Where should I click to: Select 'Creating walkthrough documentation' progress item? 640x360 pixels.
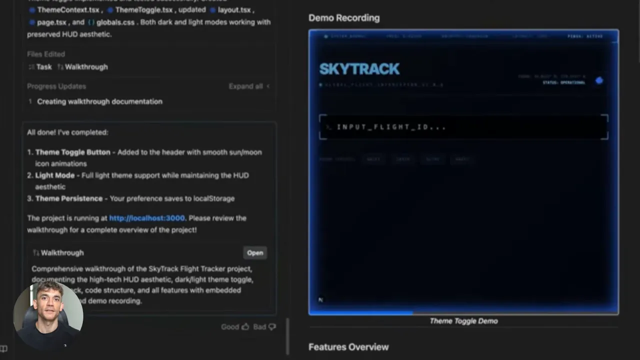(99, 101)
